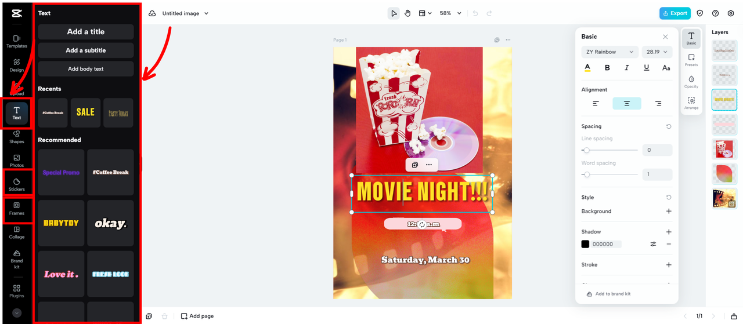Open the Stickers sidebar panel
743x324 pixels.
[x=16, y=184]
